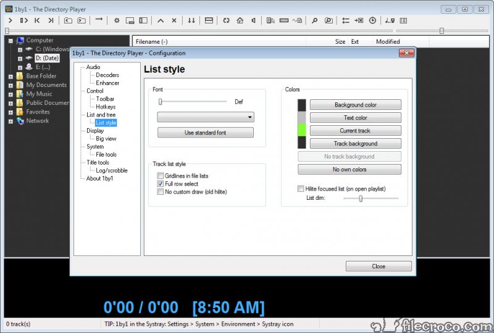Click the Filename column header
The width and height of the screenshot is (494, 333).
coord(219,41)
